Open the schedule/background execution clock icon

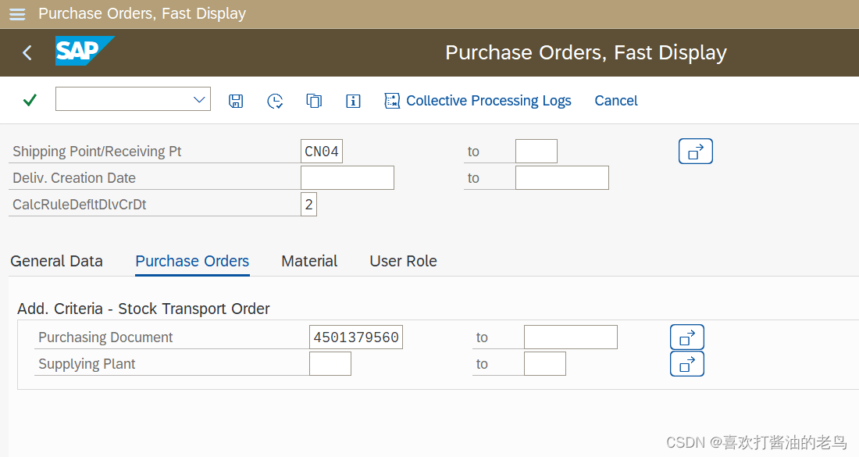coord(275,100)
